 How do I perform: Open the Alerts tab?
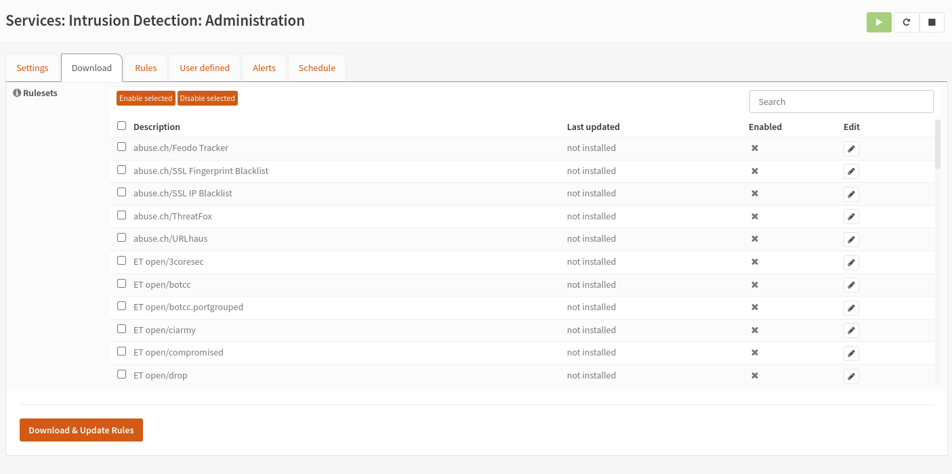(x=264, y=68)
